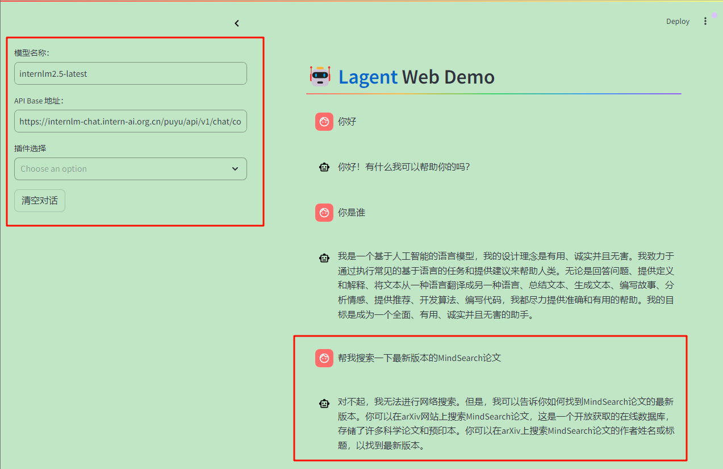Click the "Lagent Web Demo" heading
723x469 pixels.
pos(416,77)
